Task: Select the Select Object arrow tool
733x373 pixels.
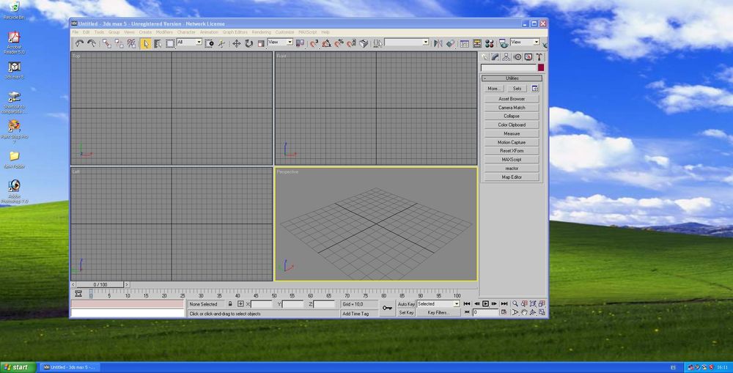Action: click(146, 43)
